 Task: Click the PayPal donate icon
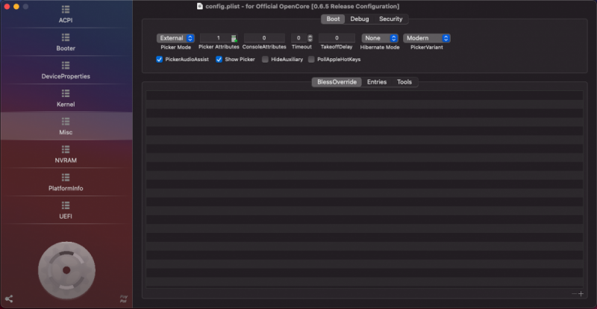pyautogui.click(x=123, y=299)
